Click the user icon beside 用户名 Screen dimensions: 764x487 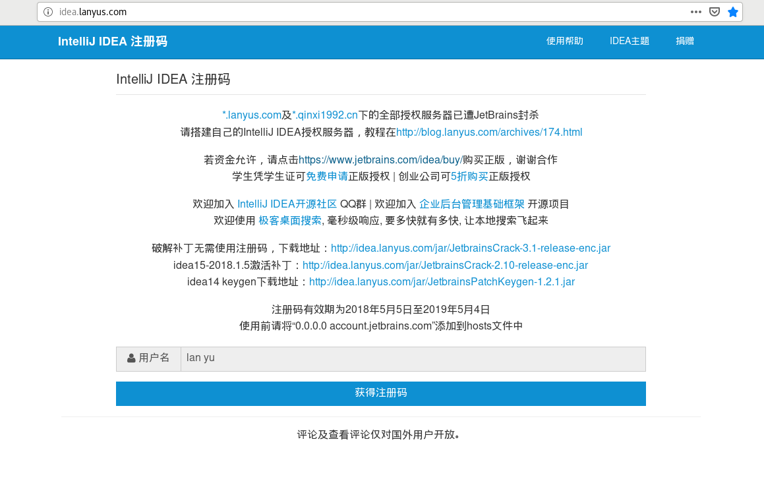point(131,358)
